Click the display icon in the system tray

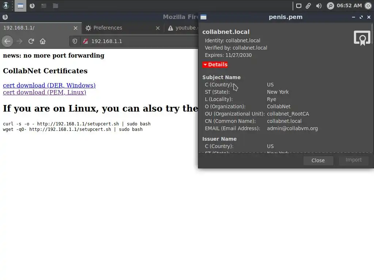pos(299,6)
